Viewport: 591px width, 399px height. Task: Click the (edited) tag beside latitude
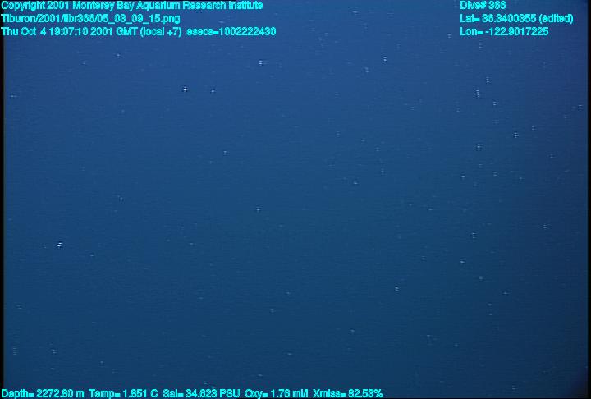[x=557, y=19]
